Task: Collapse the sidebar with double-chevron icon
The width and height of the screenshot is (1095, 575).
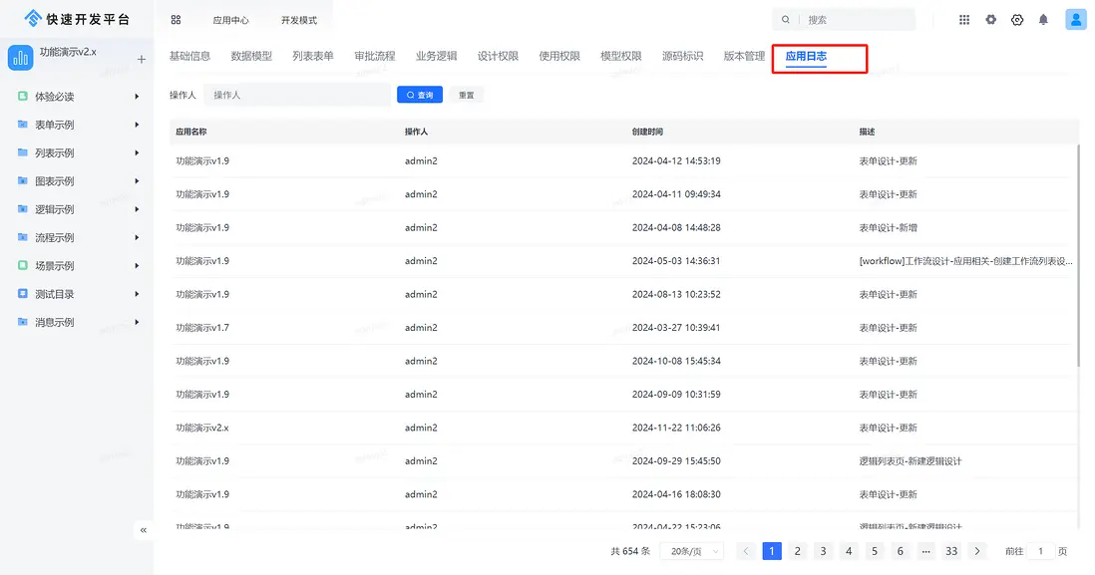Action: pyautogui.click(x=144, y=530)
